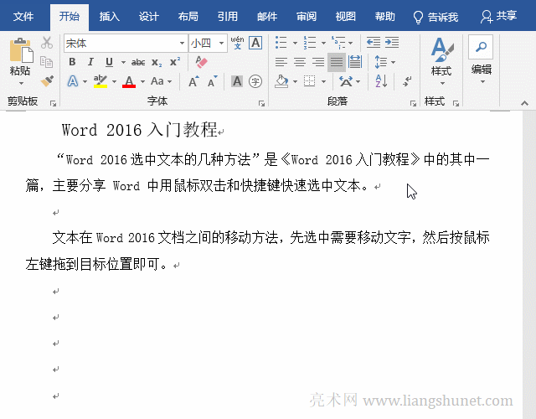Center align the text

pyautogui.click(x=300, y=62)
